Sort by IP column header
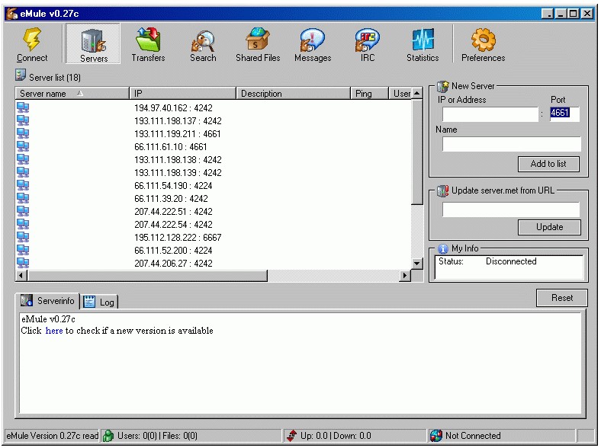 tap(182, 94)
